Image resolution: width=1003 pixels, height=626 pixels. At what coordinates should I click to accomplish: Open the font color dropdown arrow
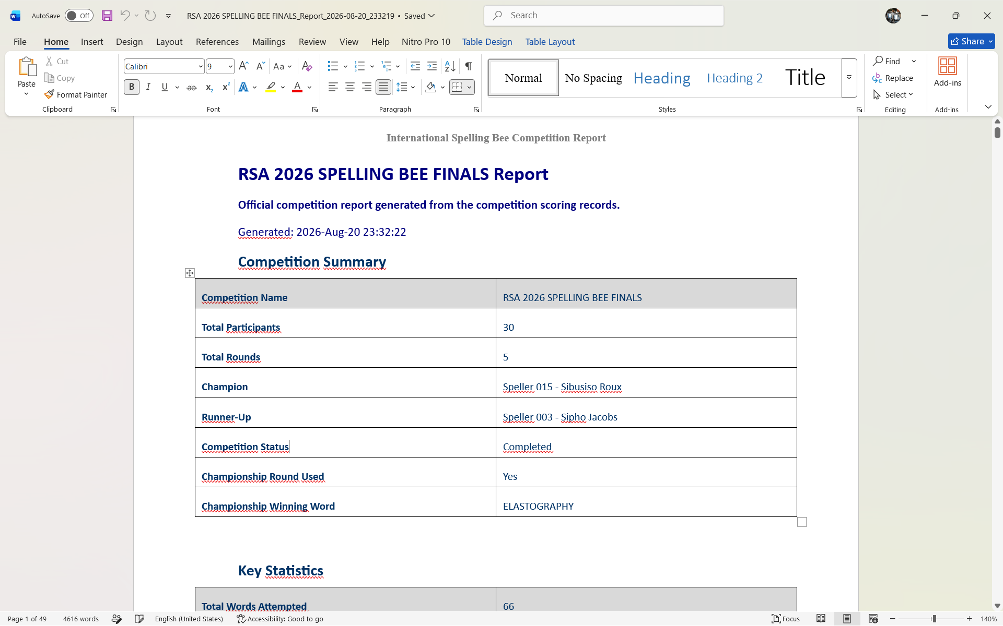pyautogui.click(x=309, y=87)
